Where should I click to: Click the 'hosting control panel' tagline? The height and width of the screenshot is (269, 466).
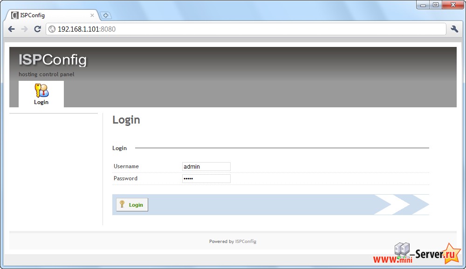point(46,74)
